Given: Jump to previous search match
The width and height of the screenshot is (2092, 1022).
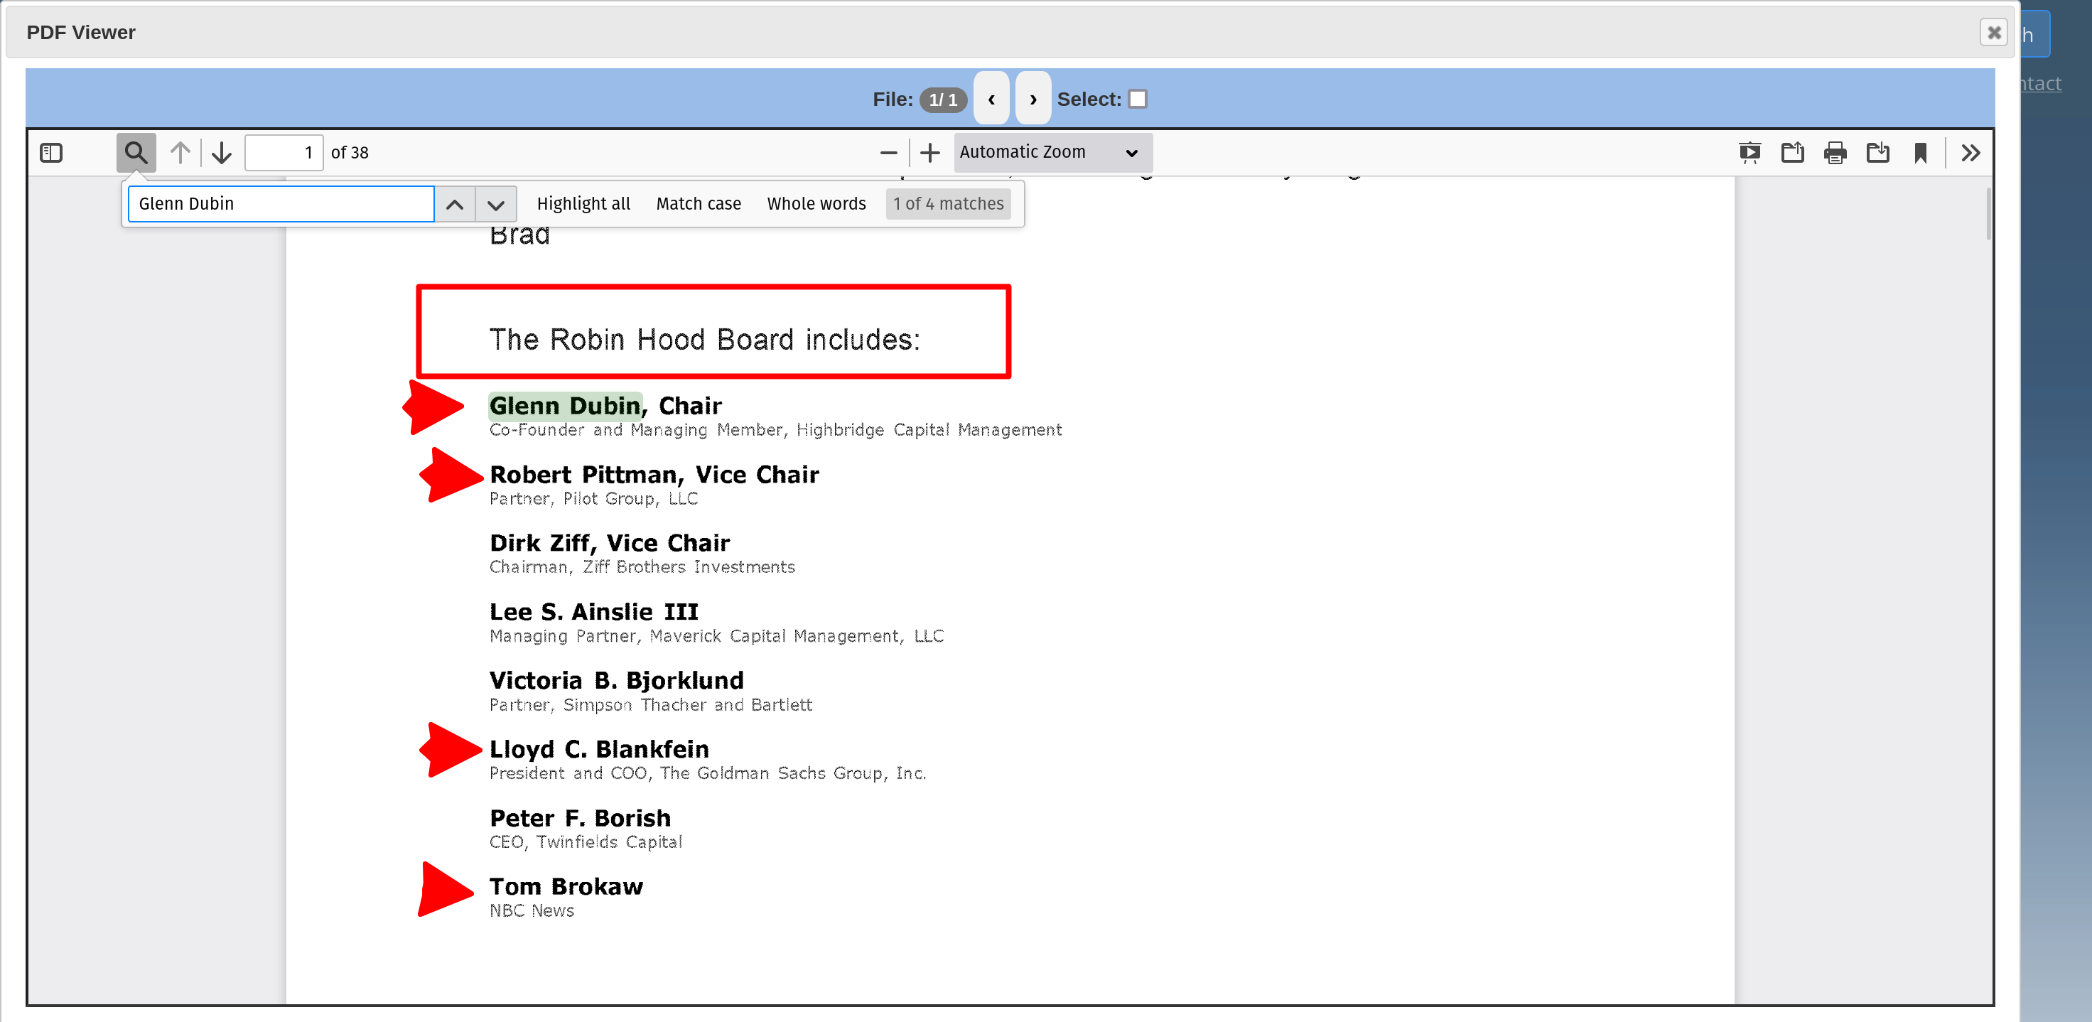Looking at the screenshot, I should [455, 204].
